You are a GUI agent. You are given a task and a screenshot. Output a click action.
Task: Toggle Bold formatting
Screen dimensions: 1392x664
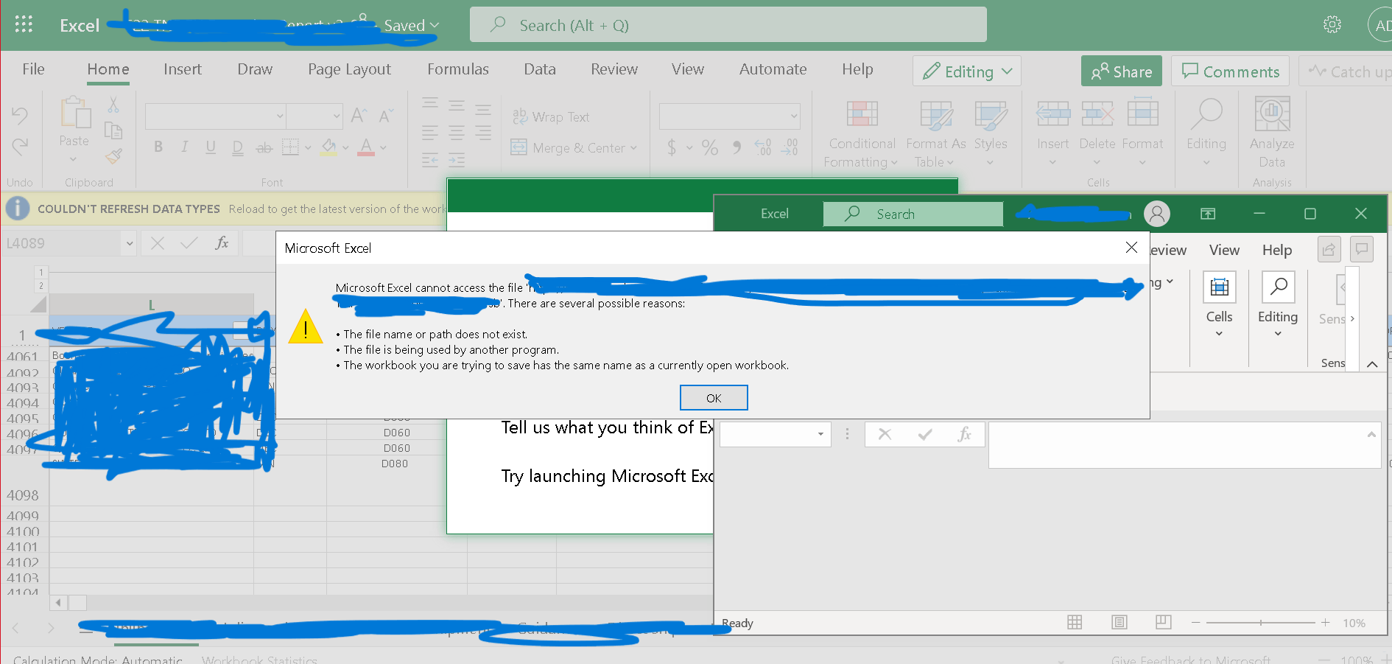click(x=158, y=147)
